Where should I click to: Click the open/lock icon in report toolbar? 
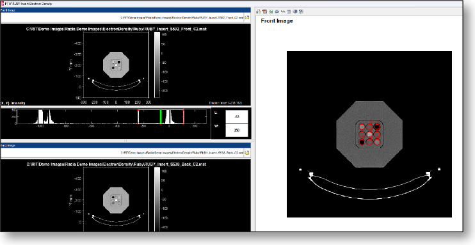259,12
